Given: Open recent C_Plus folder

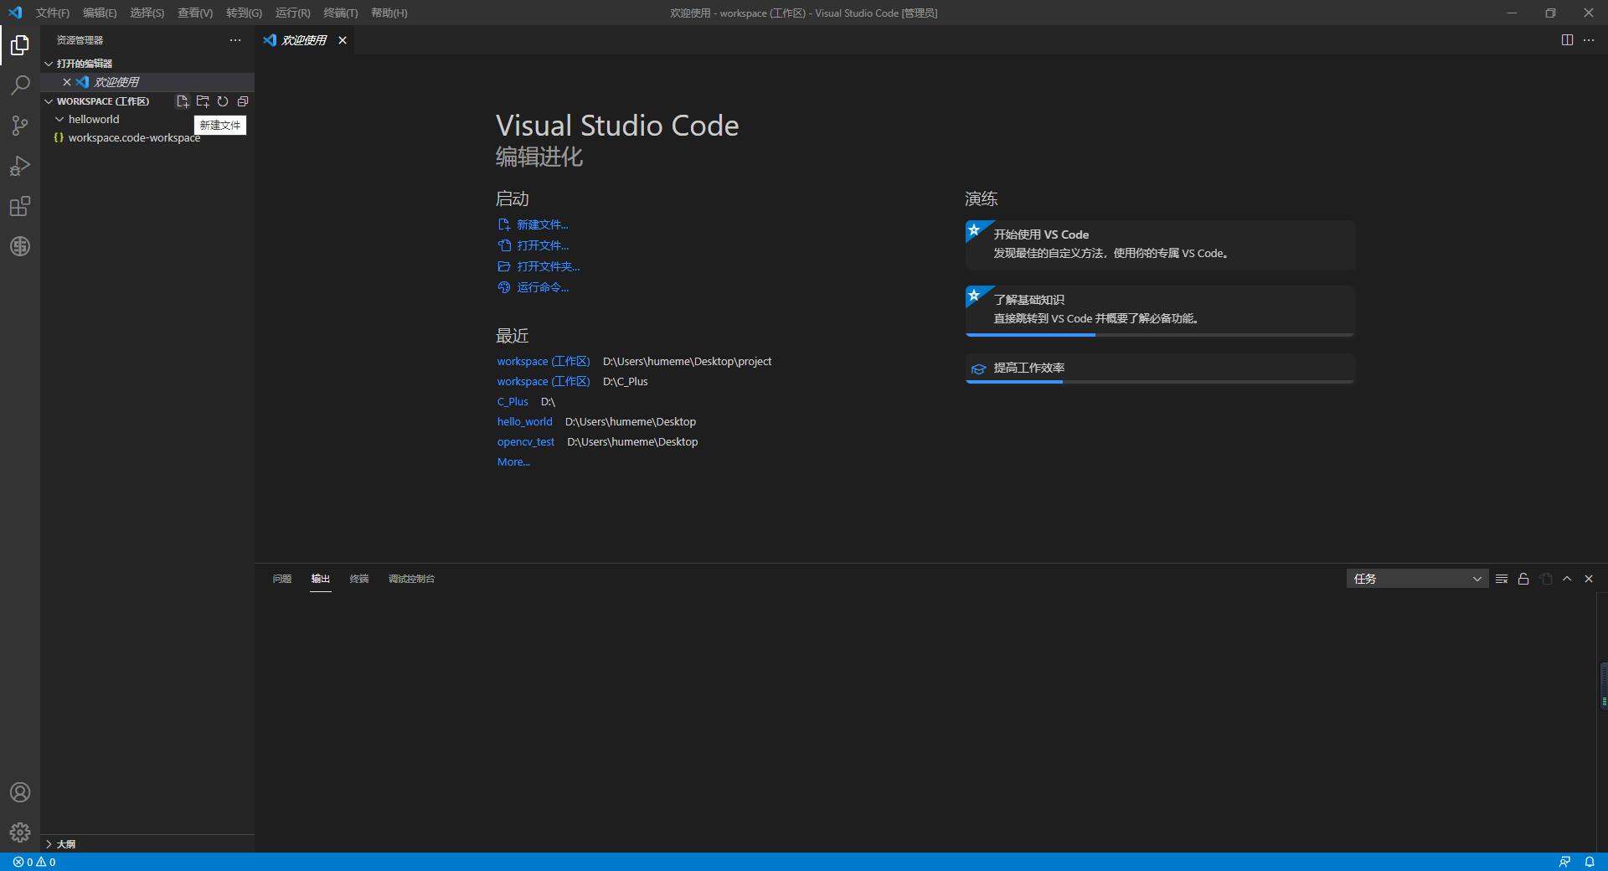Looking at the screenshot, I should (513, 402).
